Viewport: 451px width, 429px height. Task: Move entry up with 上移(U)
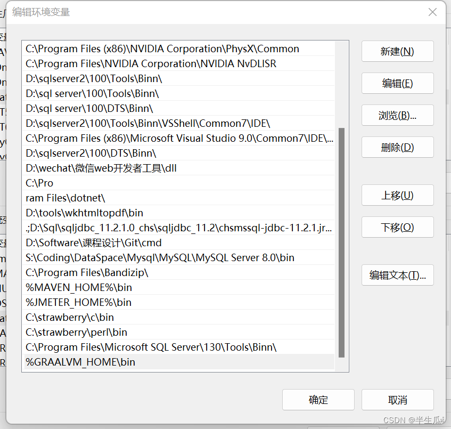point(398,195)
